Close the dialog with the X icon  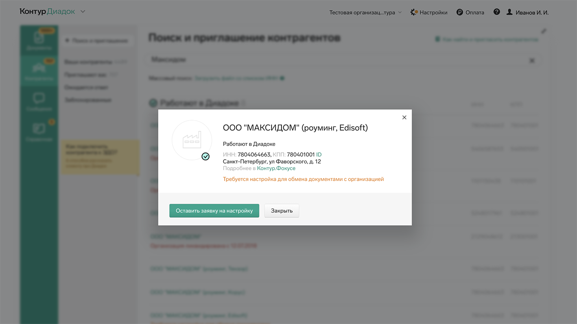[404, 117]
